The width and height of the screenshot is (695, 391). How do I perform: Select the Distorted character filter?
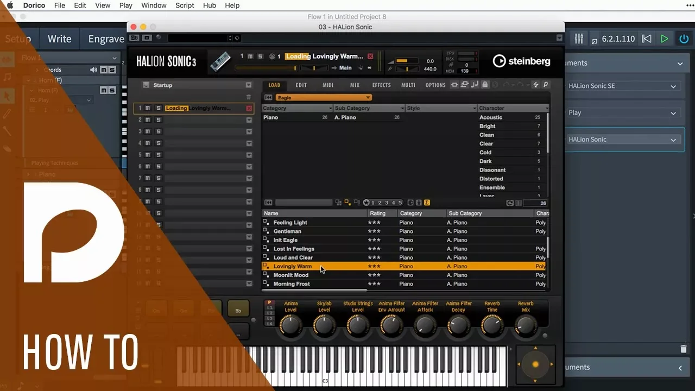[510, 179]
